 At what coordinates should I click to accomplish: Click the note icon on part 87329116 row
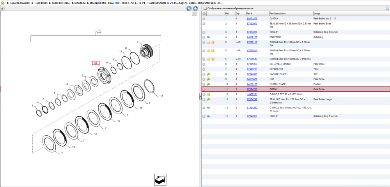[x=208, y=42]
